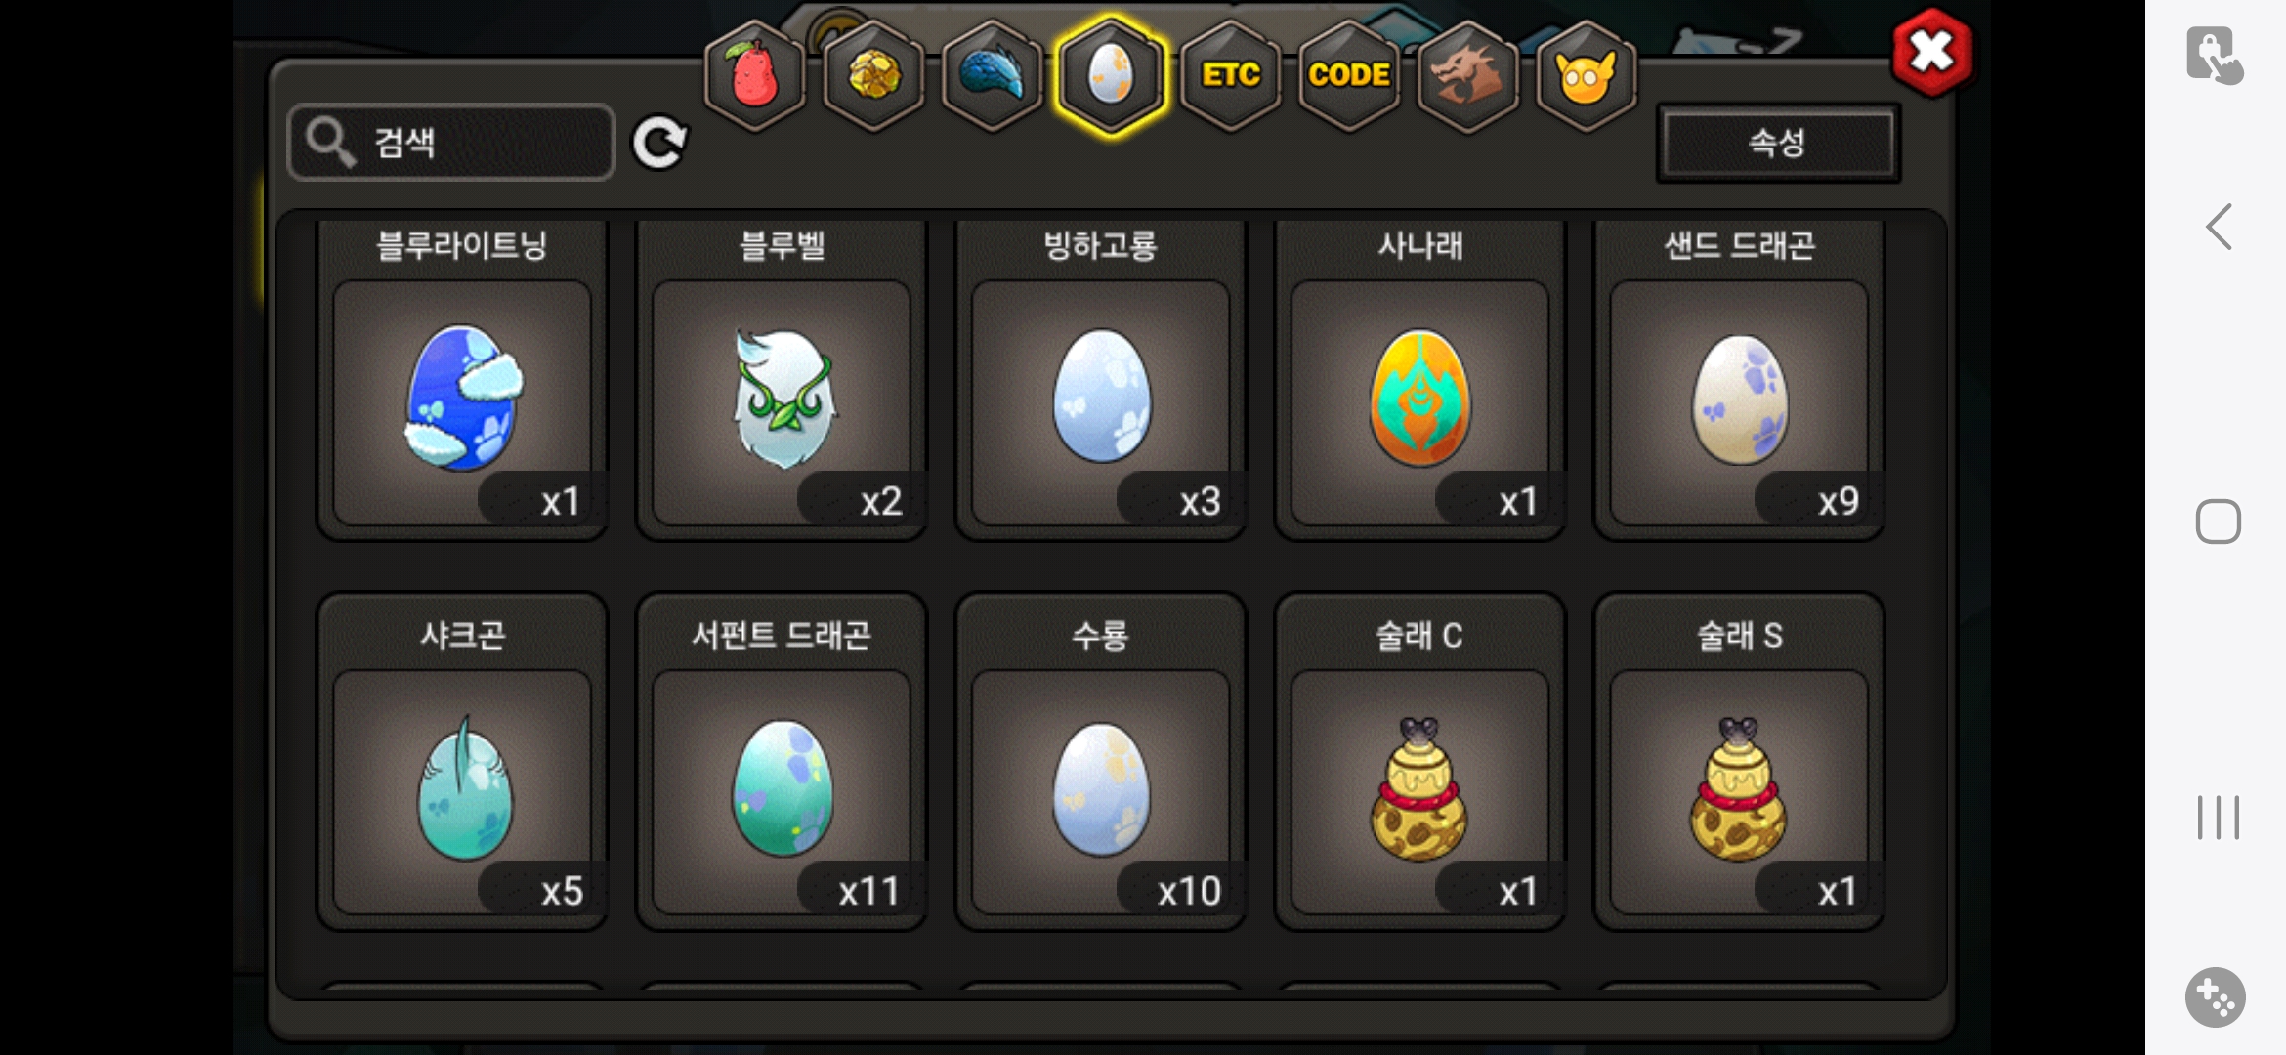Image resolution: width=2286 pixels, height=1055 pixels.
Task: Select the 서펀트 드래곤 egg x11
Action: click(x=782, y=762)
